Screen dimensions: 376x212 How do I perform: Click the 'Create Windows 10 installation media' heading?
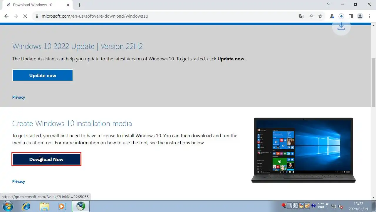(x=72, y=123)
